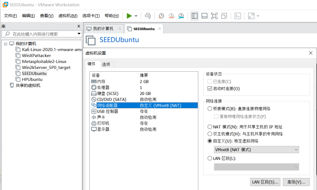
Task: Open the 编辑(E) menu
Action: (28, 16)
